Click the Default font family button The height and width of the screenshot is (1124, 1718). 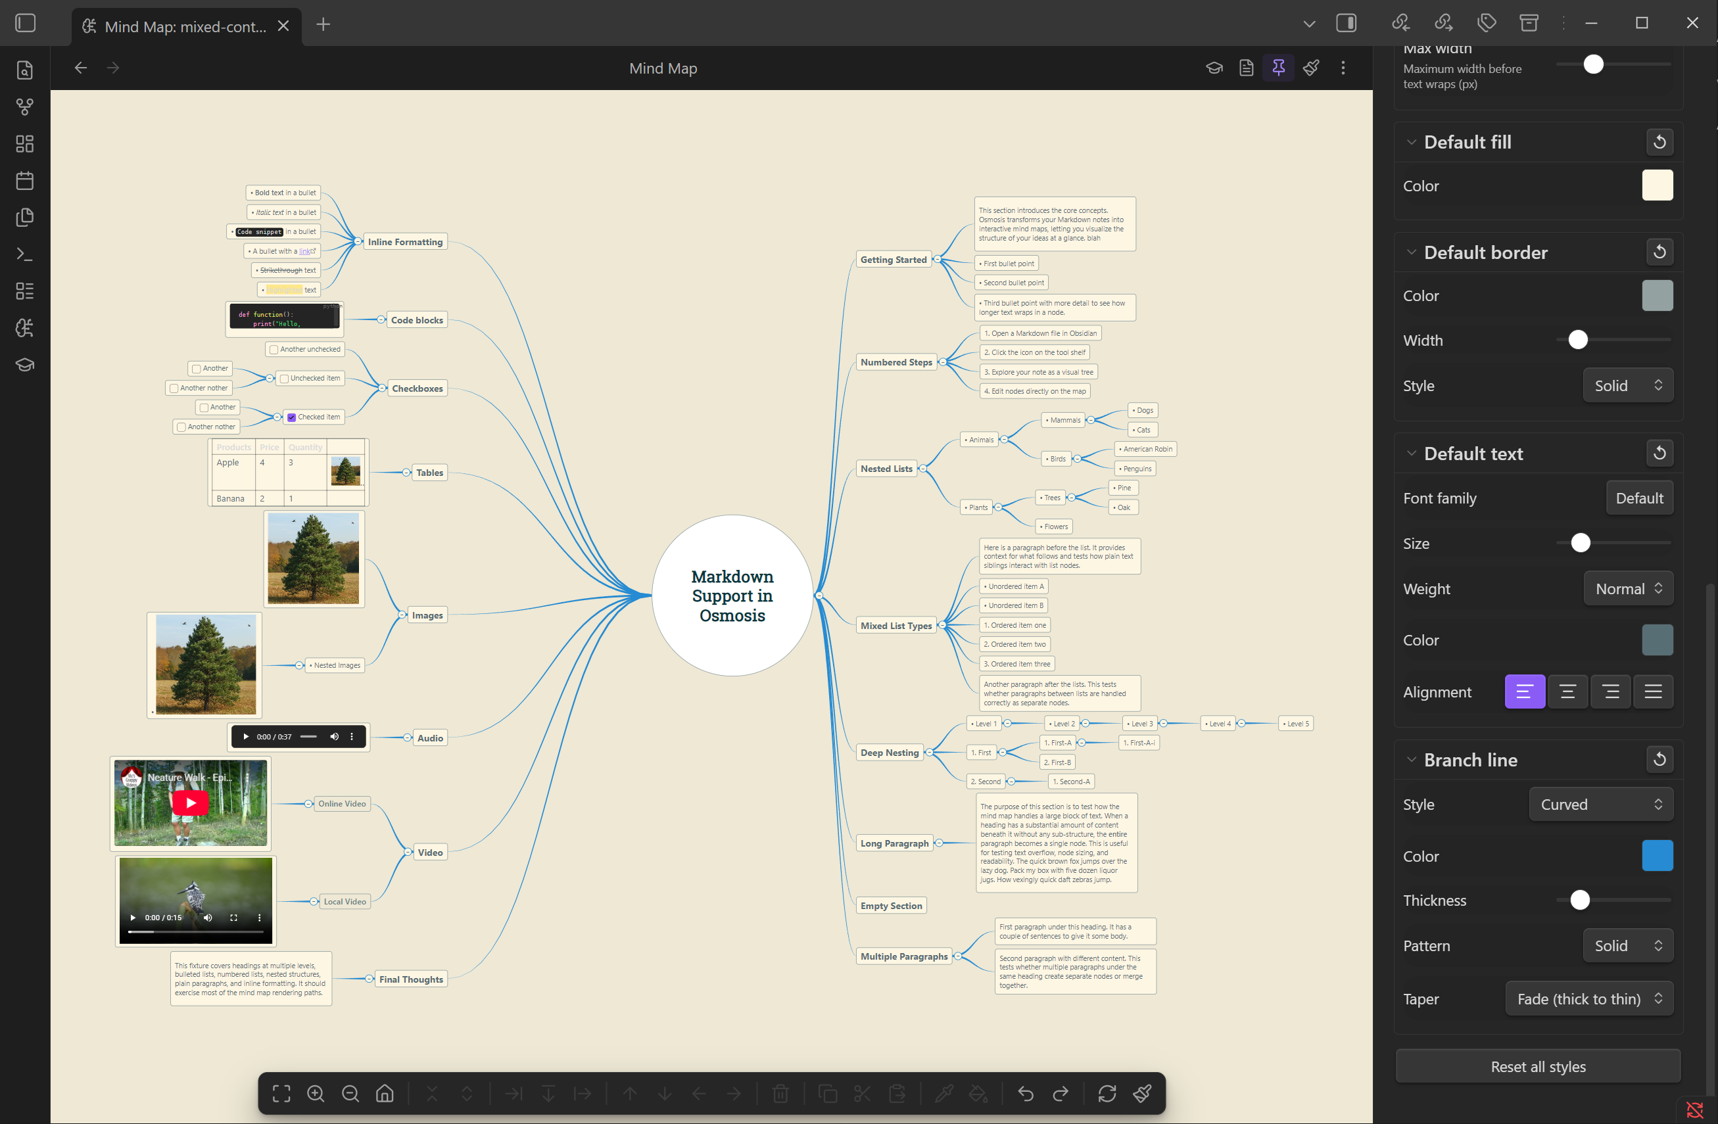click(x=1639, y=498)
